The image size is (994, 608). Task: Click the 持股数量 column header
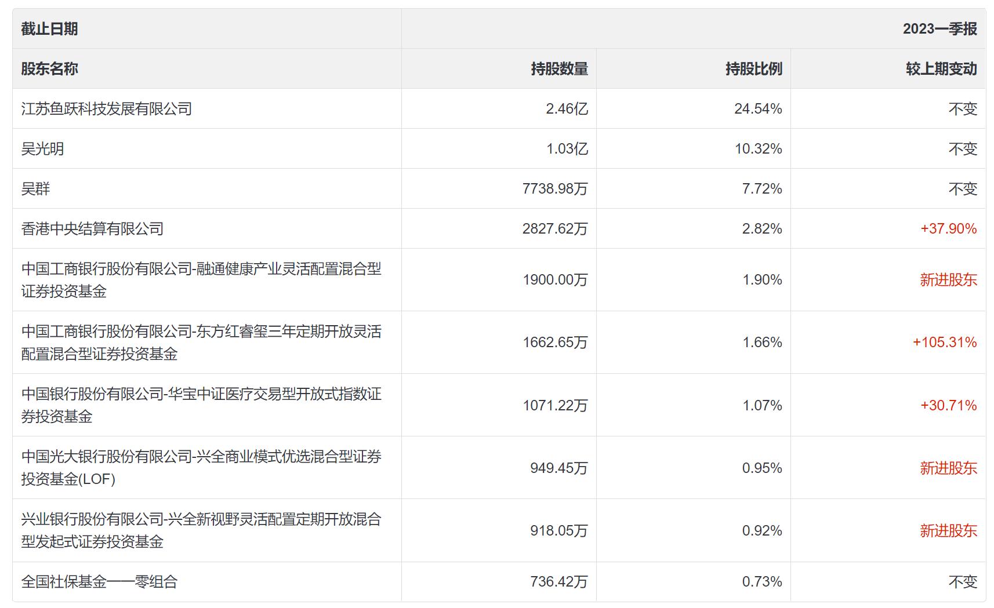pyautogui.click(x=559, y=69)
